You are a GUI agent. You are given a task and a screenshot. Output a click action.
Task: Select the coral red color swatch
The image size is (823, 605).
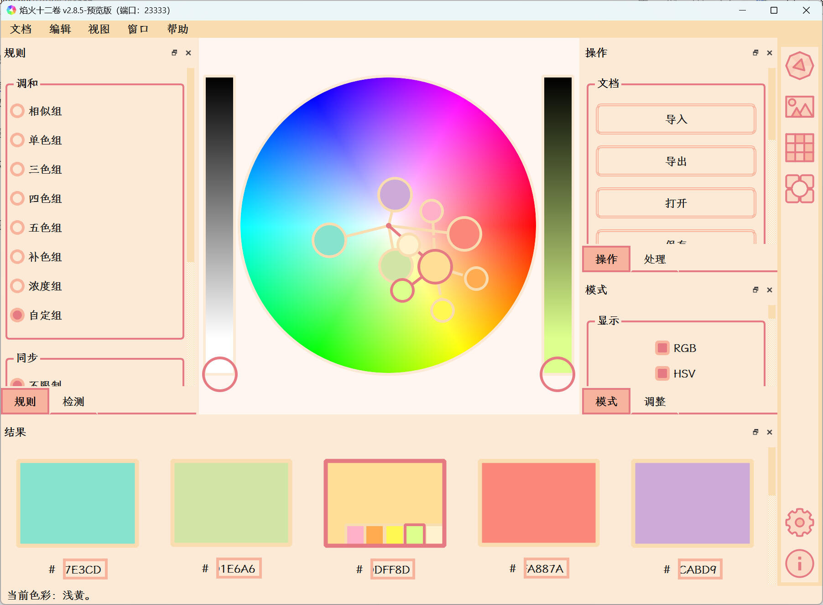pyautogui.click(x=538, y=503)
